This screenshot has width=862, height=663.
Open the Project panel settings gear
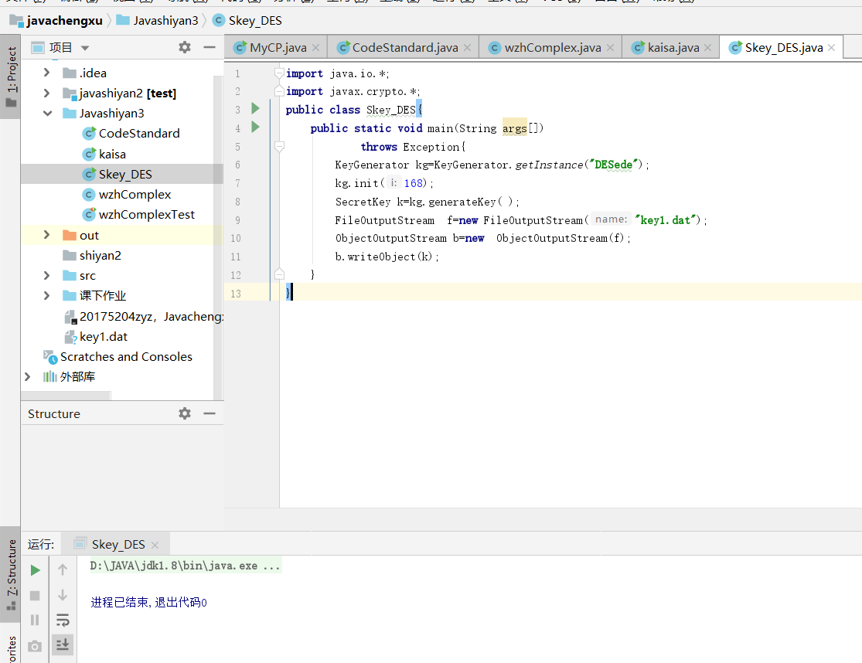pyautogui.click(x=185, y=47)
